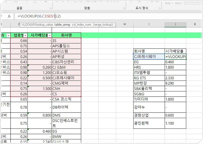Screen dimensions: 203x144
Task: Open the 맞춤 group dialog launcher
Action: click(124, 8)
